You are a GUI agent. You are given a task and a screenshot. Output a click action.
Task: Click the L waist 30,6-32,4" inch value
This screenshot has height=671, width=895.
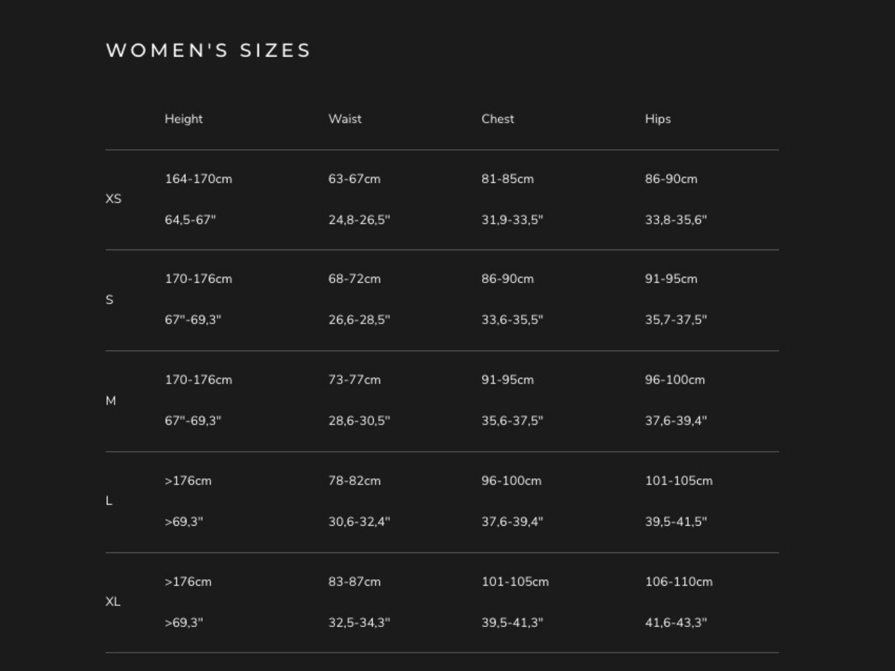[x=359, y=522]
